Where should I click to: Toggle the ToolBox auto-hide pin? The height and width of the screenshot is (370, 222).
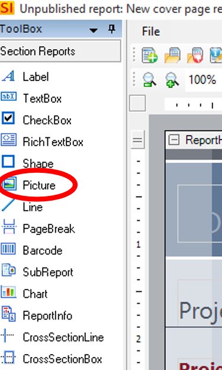(x=111, y=29)
